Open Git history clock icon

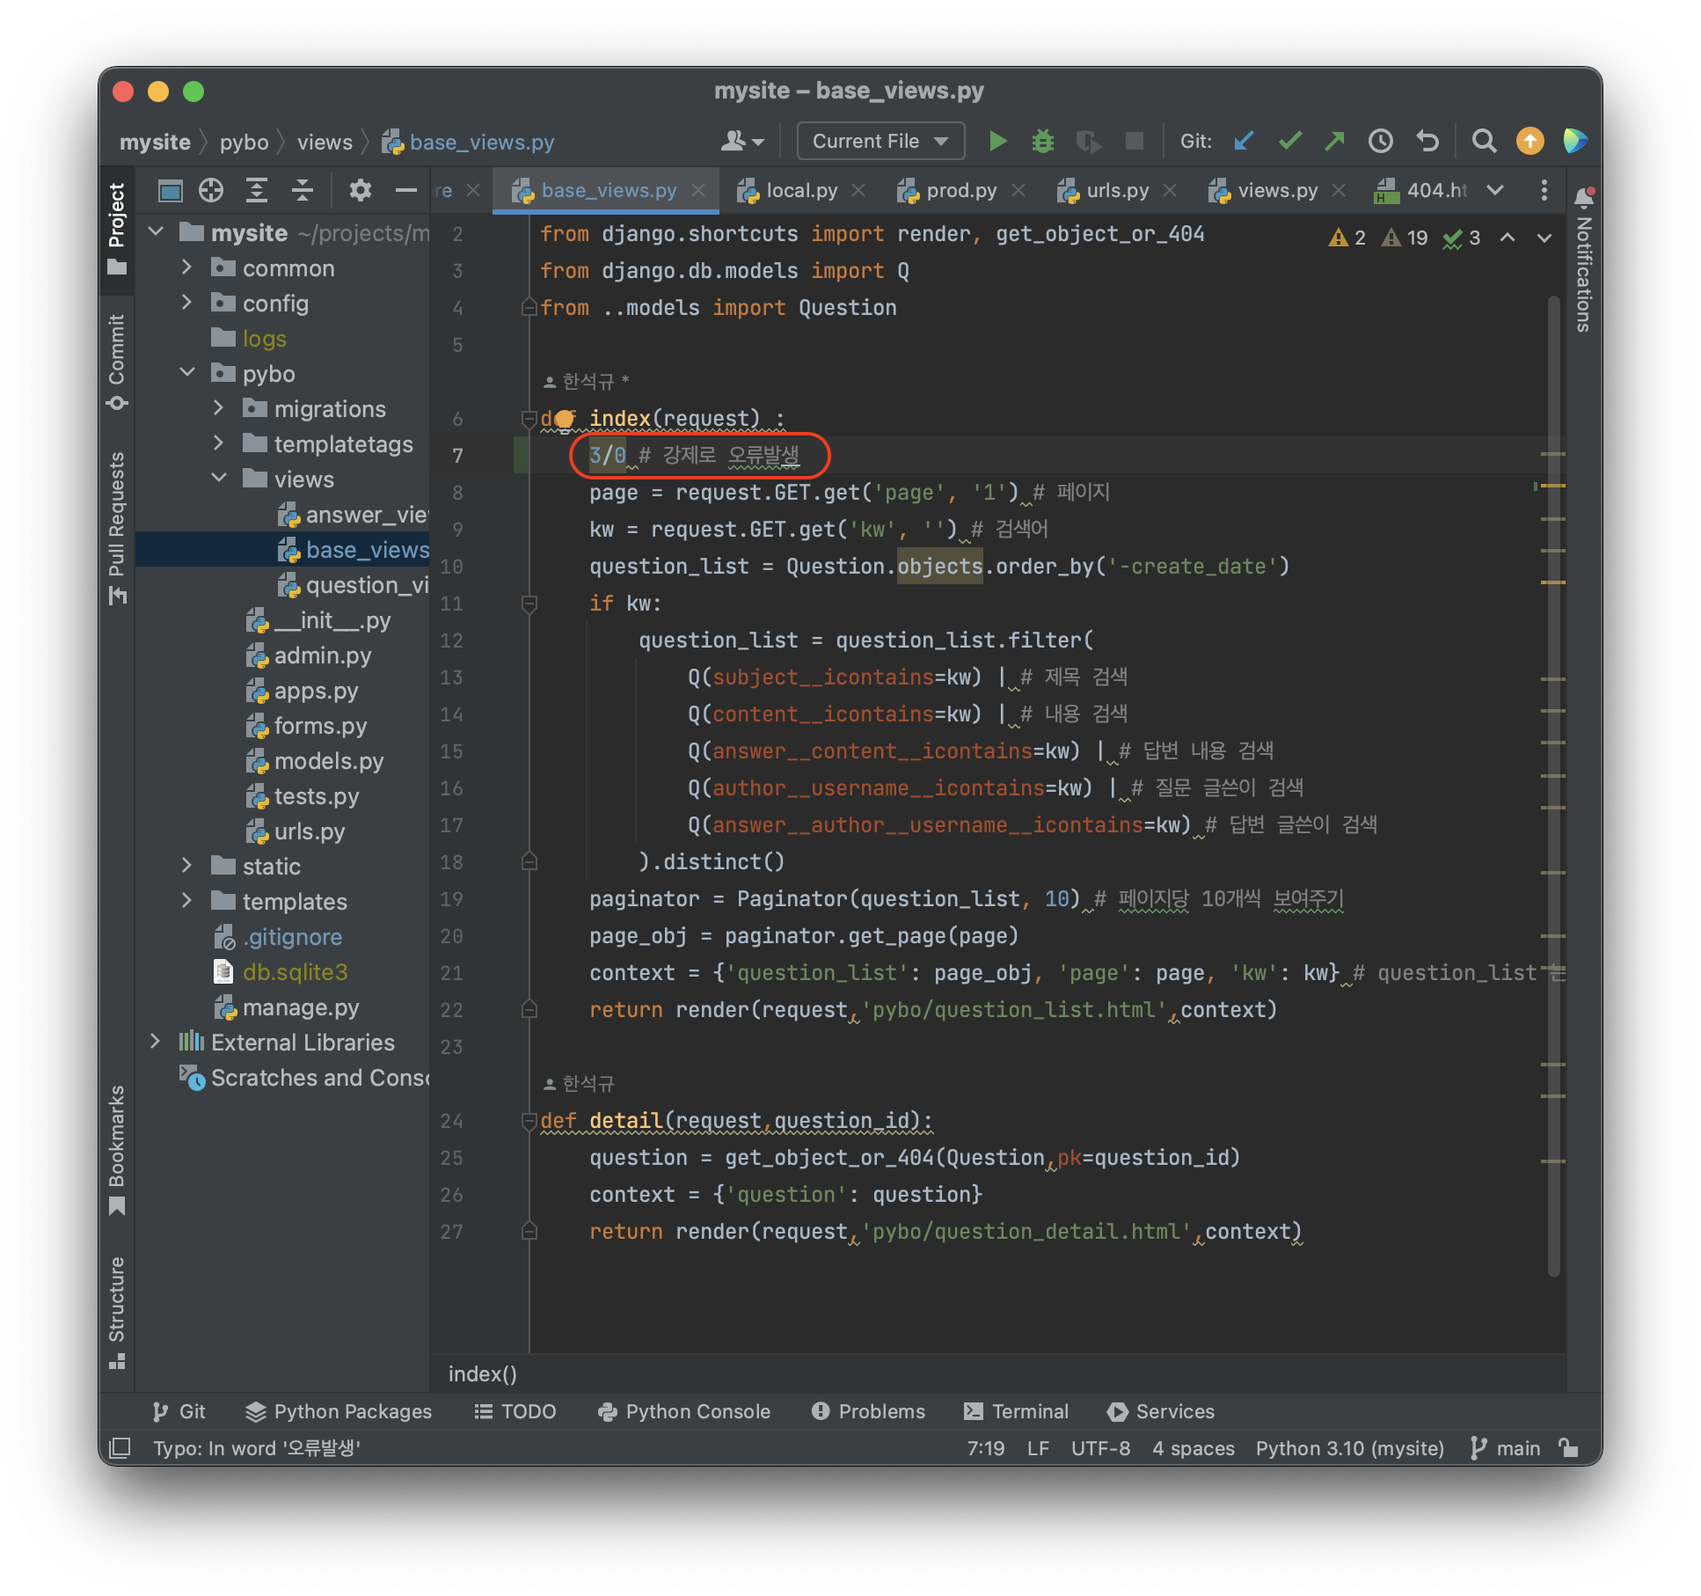click(x=1381, y=141)
